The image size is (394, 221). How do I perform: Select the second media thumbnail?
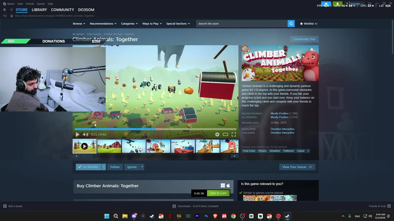(x=109, y=146)
